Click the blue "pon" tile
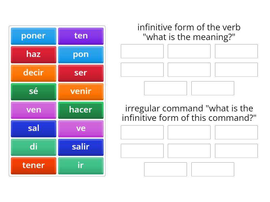The width and height of the screenshot is (270, 202). click(x=81, y=55)
